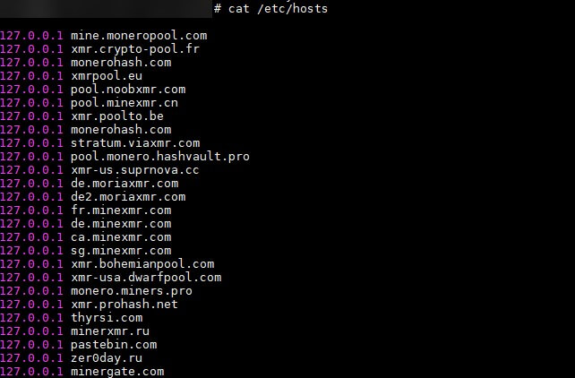This screenshot has height=378, width=575.
Task: Click sg.minexmr.com in the list
Action: (x=121, y=251)
